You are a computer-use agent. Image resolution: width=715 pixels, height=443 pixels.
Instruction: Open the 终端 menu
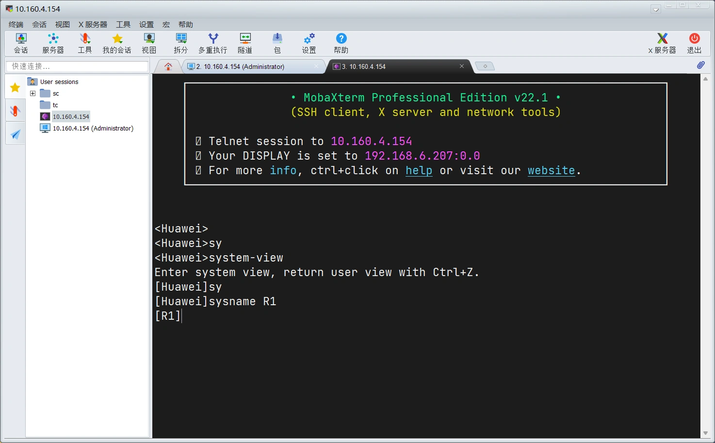click(16, 24)
